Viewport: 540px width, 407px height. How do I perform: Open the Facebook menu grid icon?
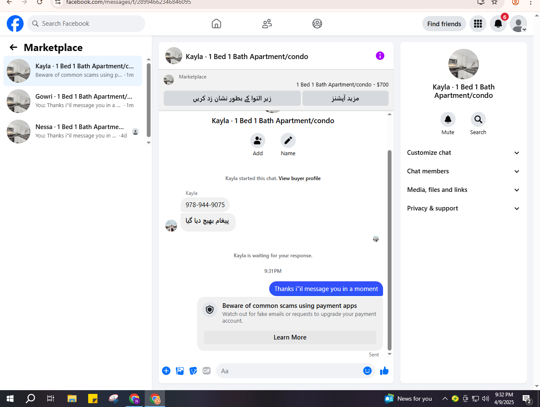tap(478, 24)
